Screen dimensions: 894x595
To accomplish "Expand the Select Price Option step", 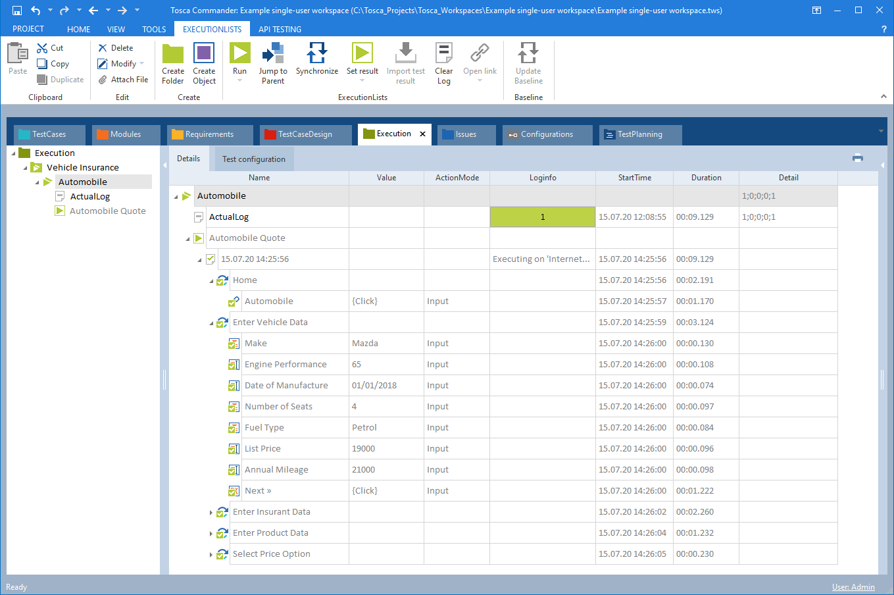I will (x=211, y=554).
